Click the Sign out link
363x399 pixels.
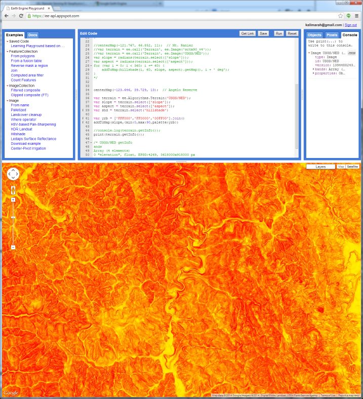coord(350,25)
